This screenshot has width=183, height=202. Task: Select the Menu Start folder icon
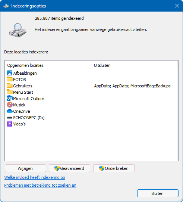point(10,92)
